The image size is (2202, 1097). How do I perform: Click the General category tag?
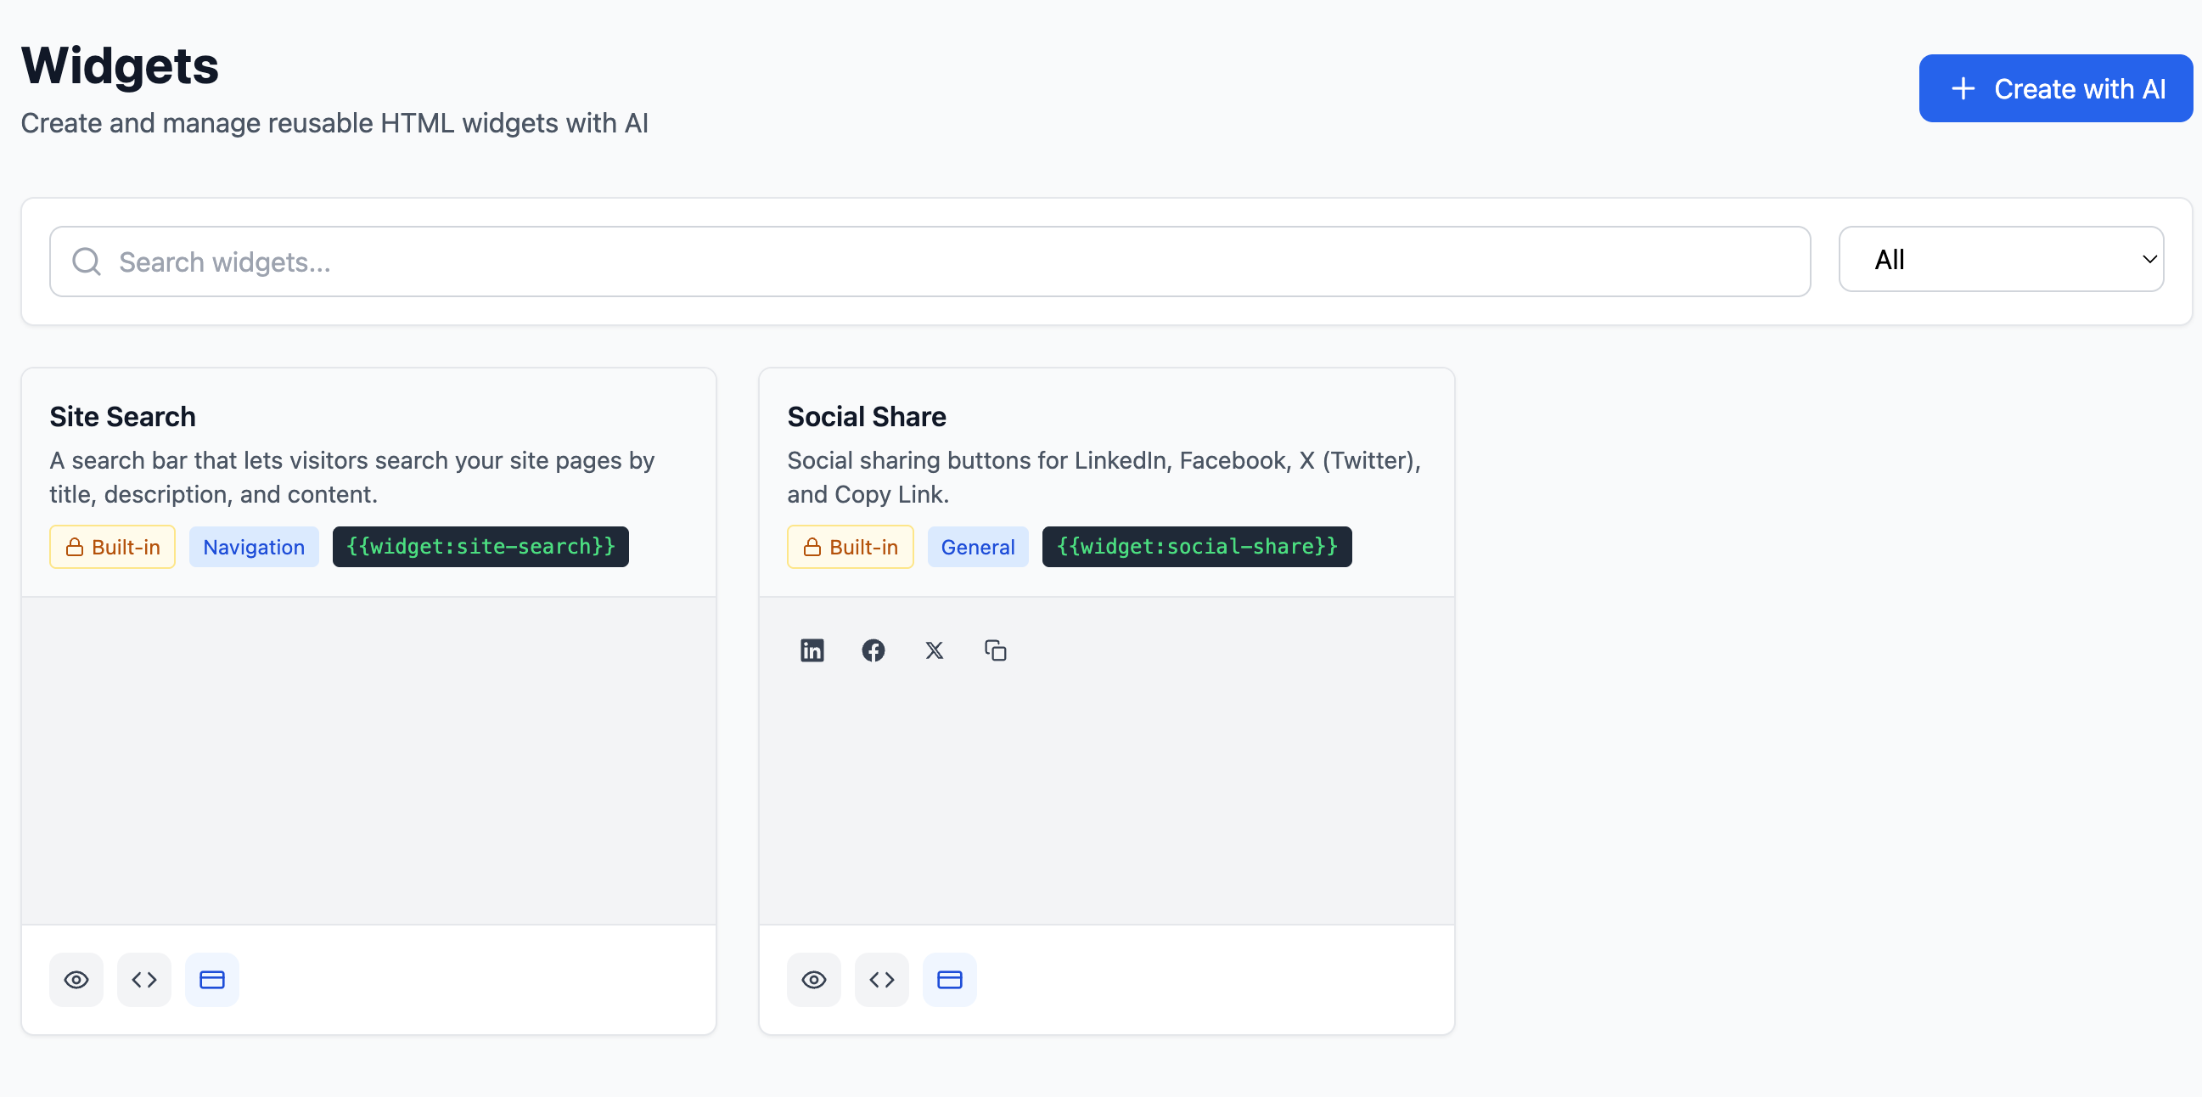977,547
